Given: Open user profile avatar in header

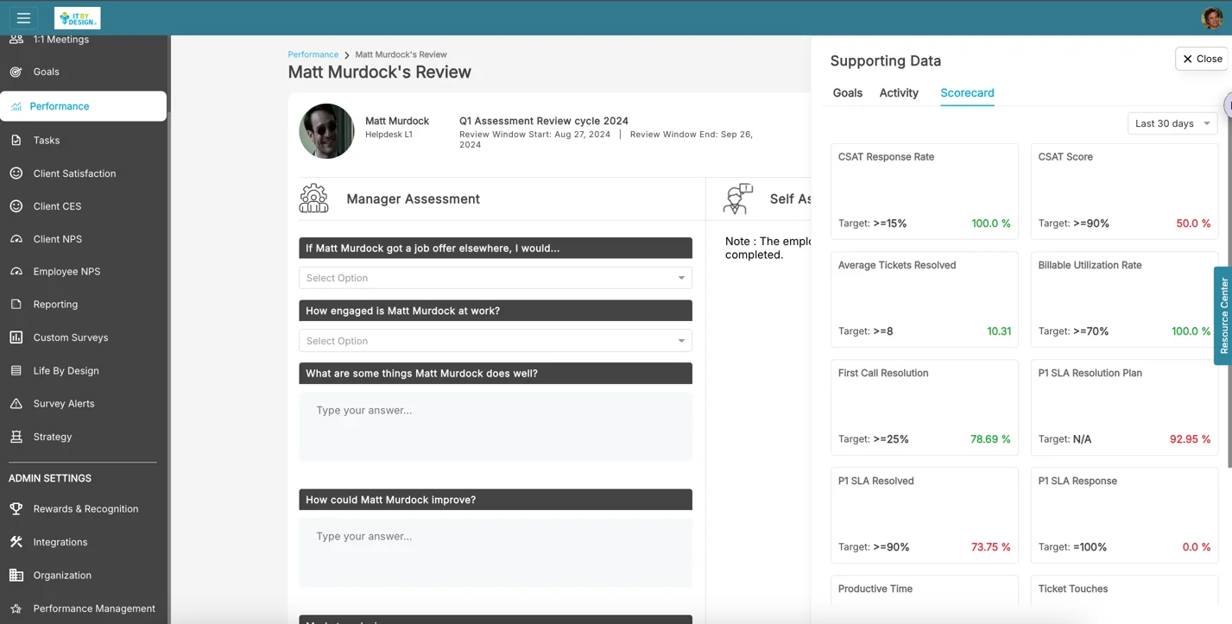Looking at the screenshot, I should tap(1212, 17).
